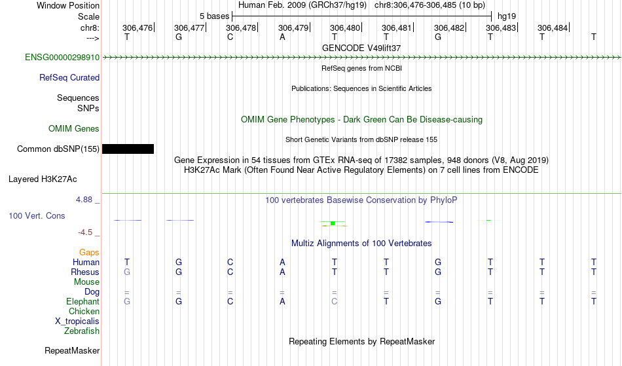Click Short Genetic Variants from dbSNP title

pyautogui.click(x=361, y=139)
